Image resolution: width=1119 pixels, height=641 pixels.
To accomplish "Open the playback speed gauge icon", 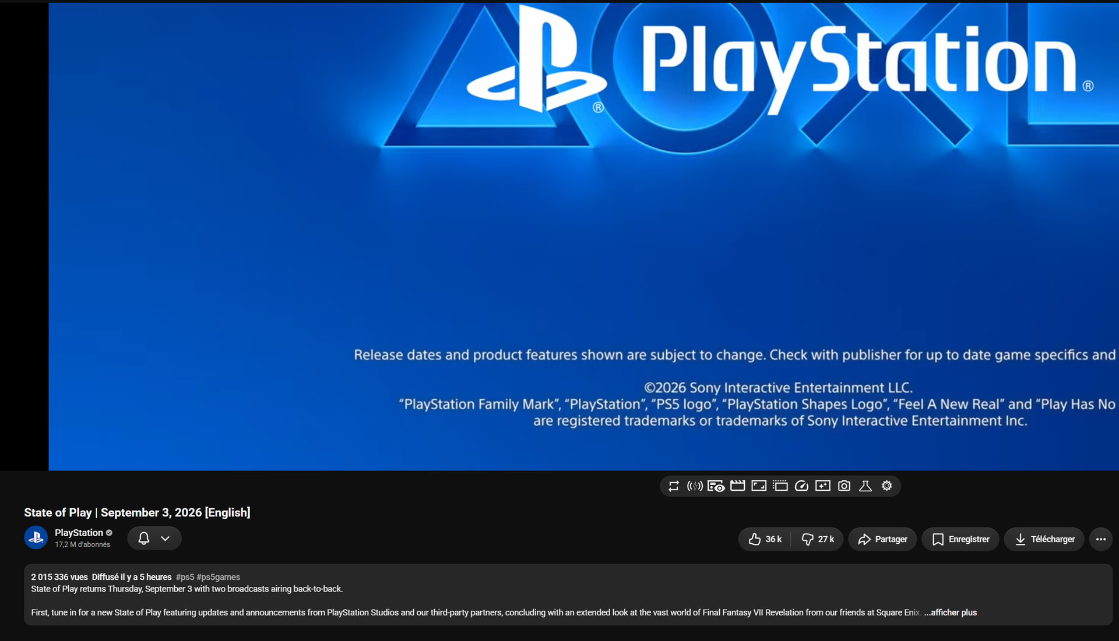I will pyautogui.click(x=801, y=486).
